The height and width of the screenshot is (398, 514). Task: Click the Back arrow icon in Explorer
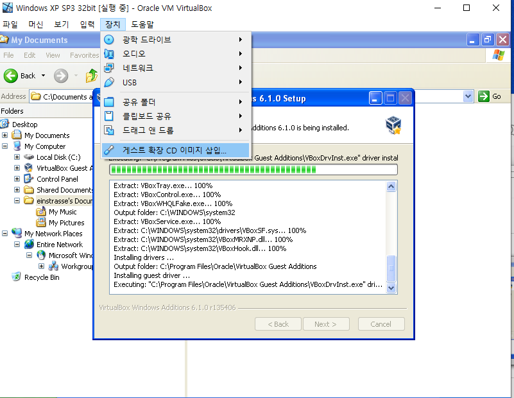[x=11, y=76]
